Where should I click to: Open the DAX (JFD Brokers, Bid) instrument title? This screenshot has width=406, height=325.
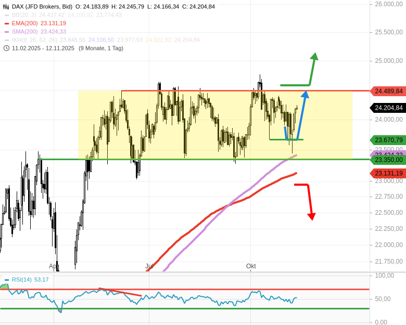click(x=43, y=7)
